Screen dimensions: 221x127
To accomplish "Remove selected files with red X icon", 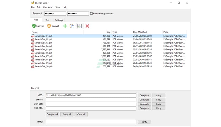I will (88, 26).
